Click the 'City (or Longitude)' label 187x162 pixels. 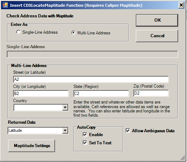click(x=29, y=86)
